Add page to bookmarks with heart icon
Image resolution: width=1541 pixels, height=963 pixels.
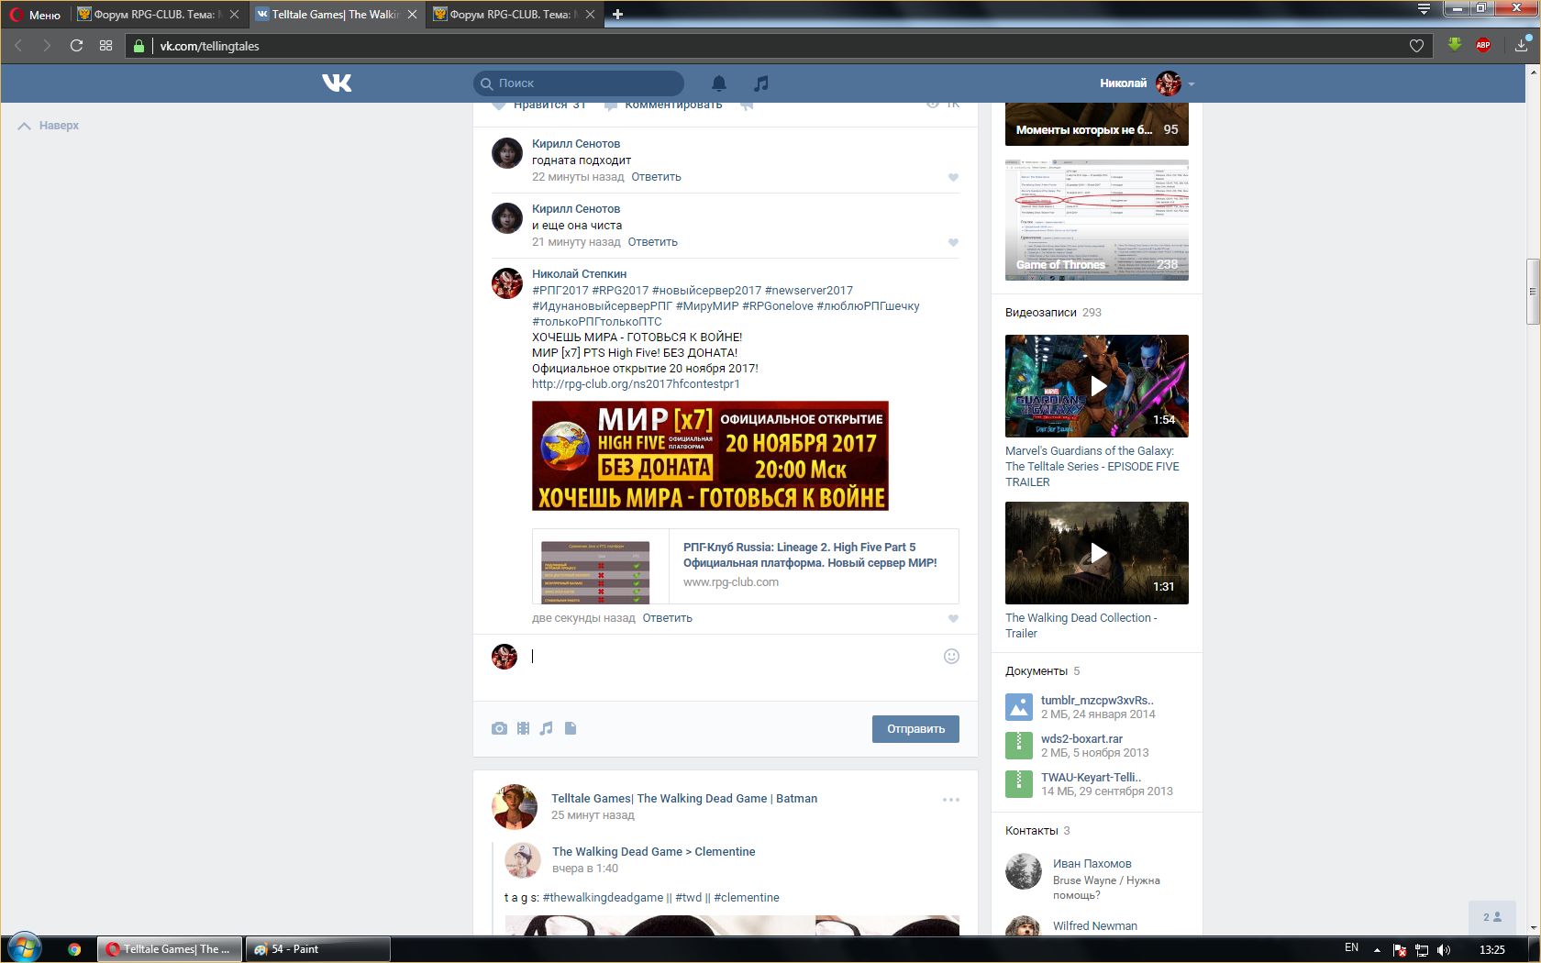tap(1416, 46)
